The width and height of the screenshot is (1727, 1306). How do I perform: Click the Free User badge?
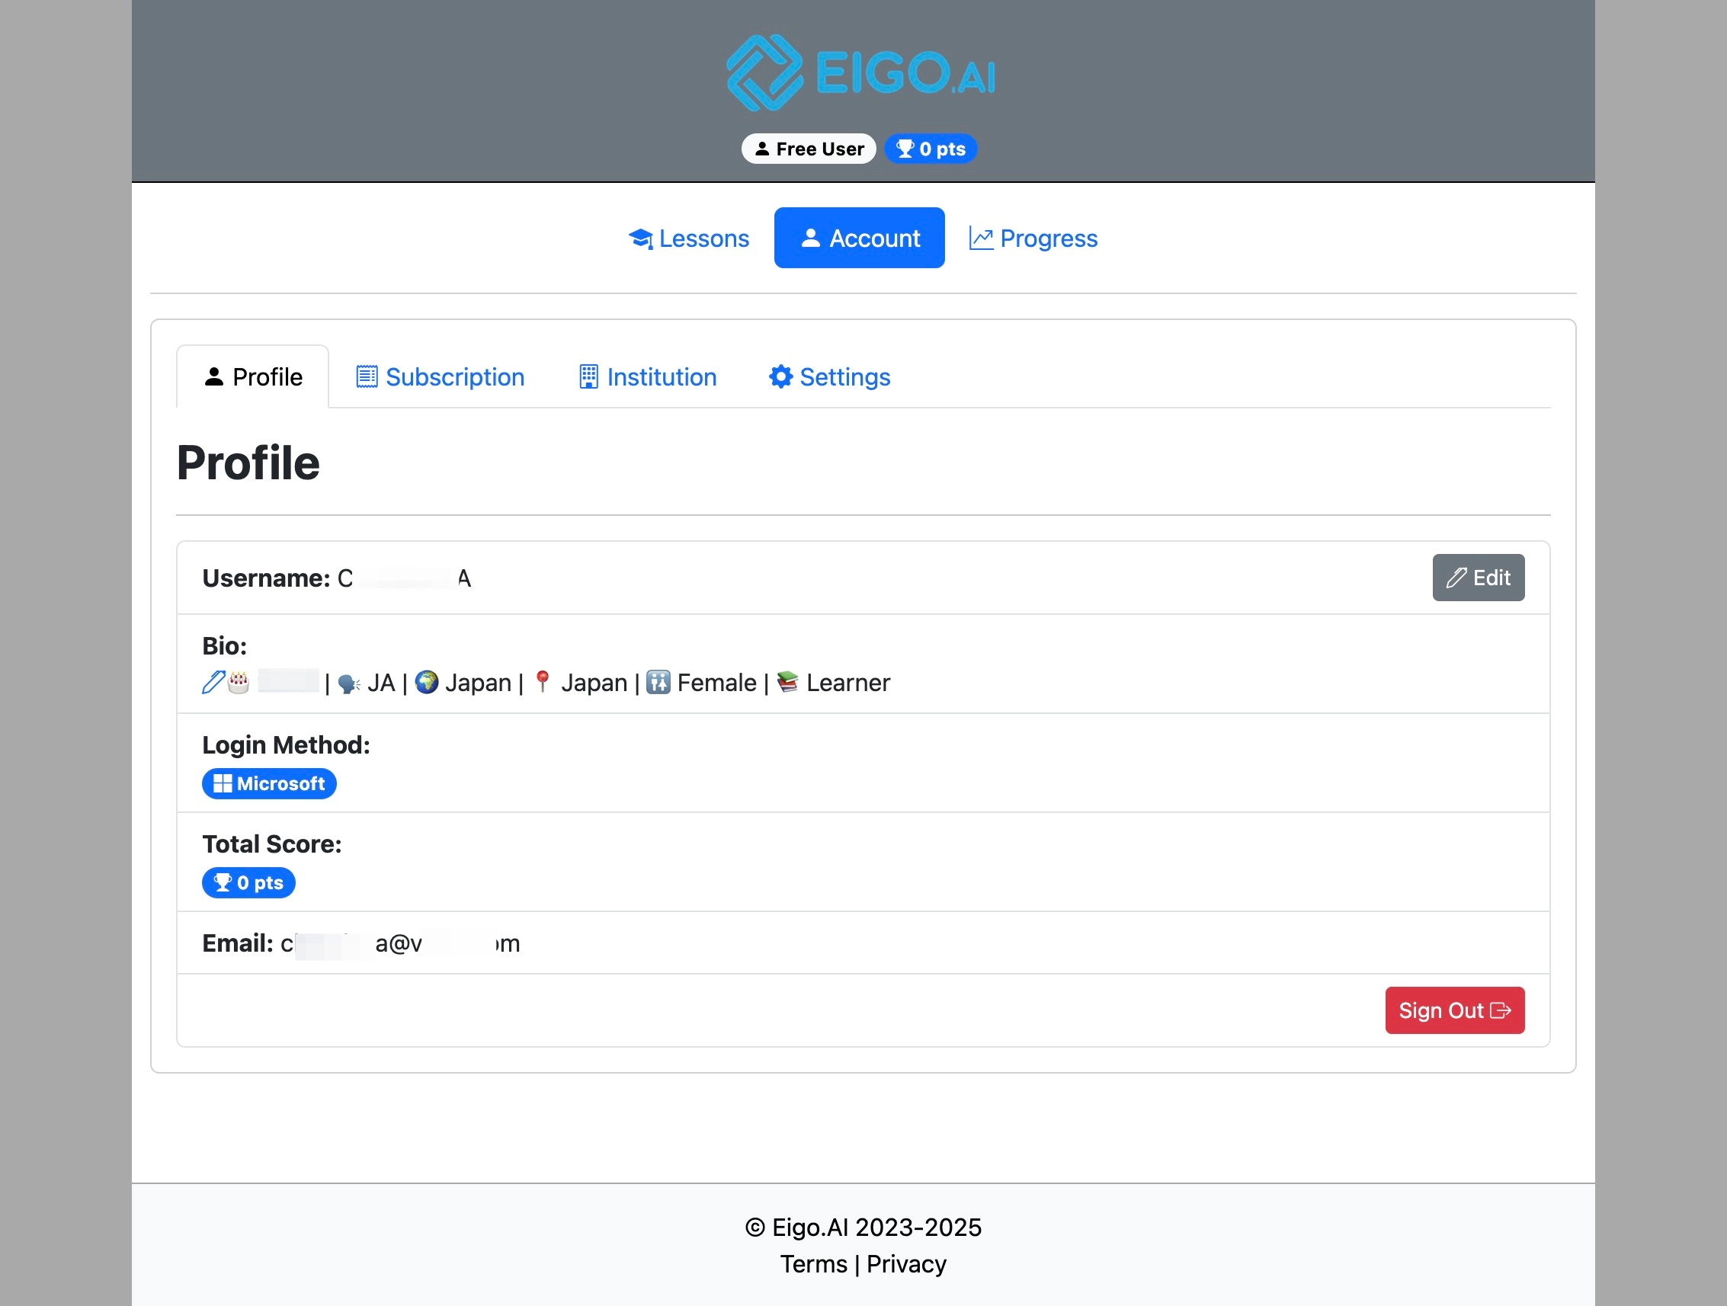[808, 149]
